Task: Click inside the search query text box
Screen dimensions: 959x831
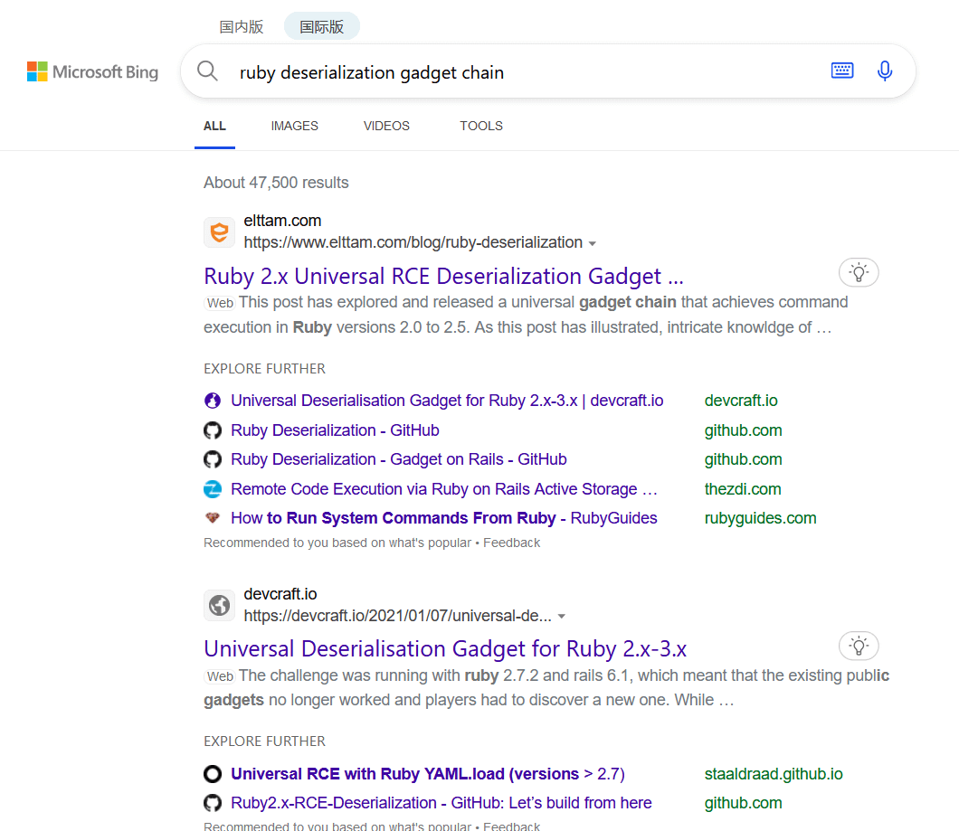Action: tap(525, 72)
